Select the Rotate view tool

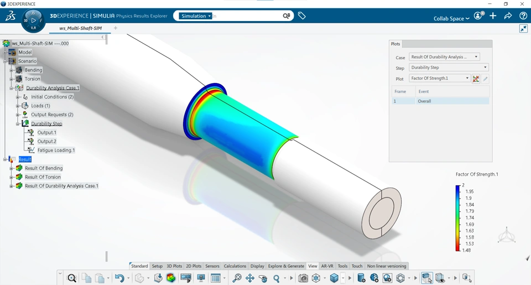[263, 278]
